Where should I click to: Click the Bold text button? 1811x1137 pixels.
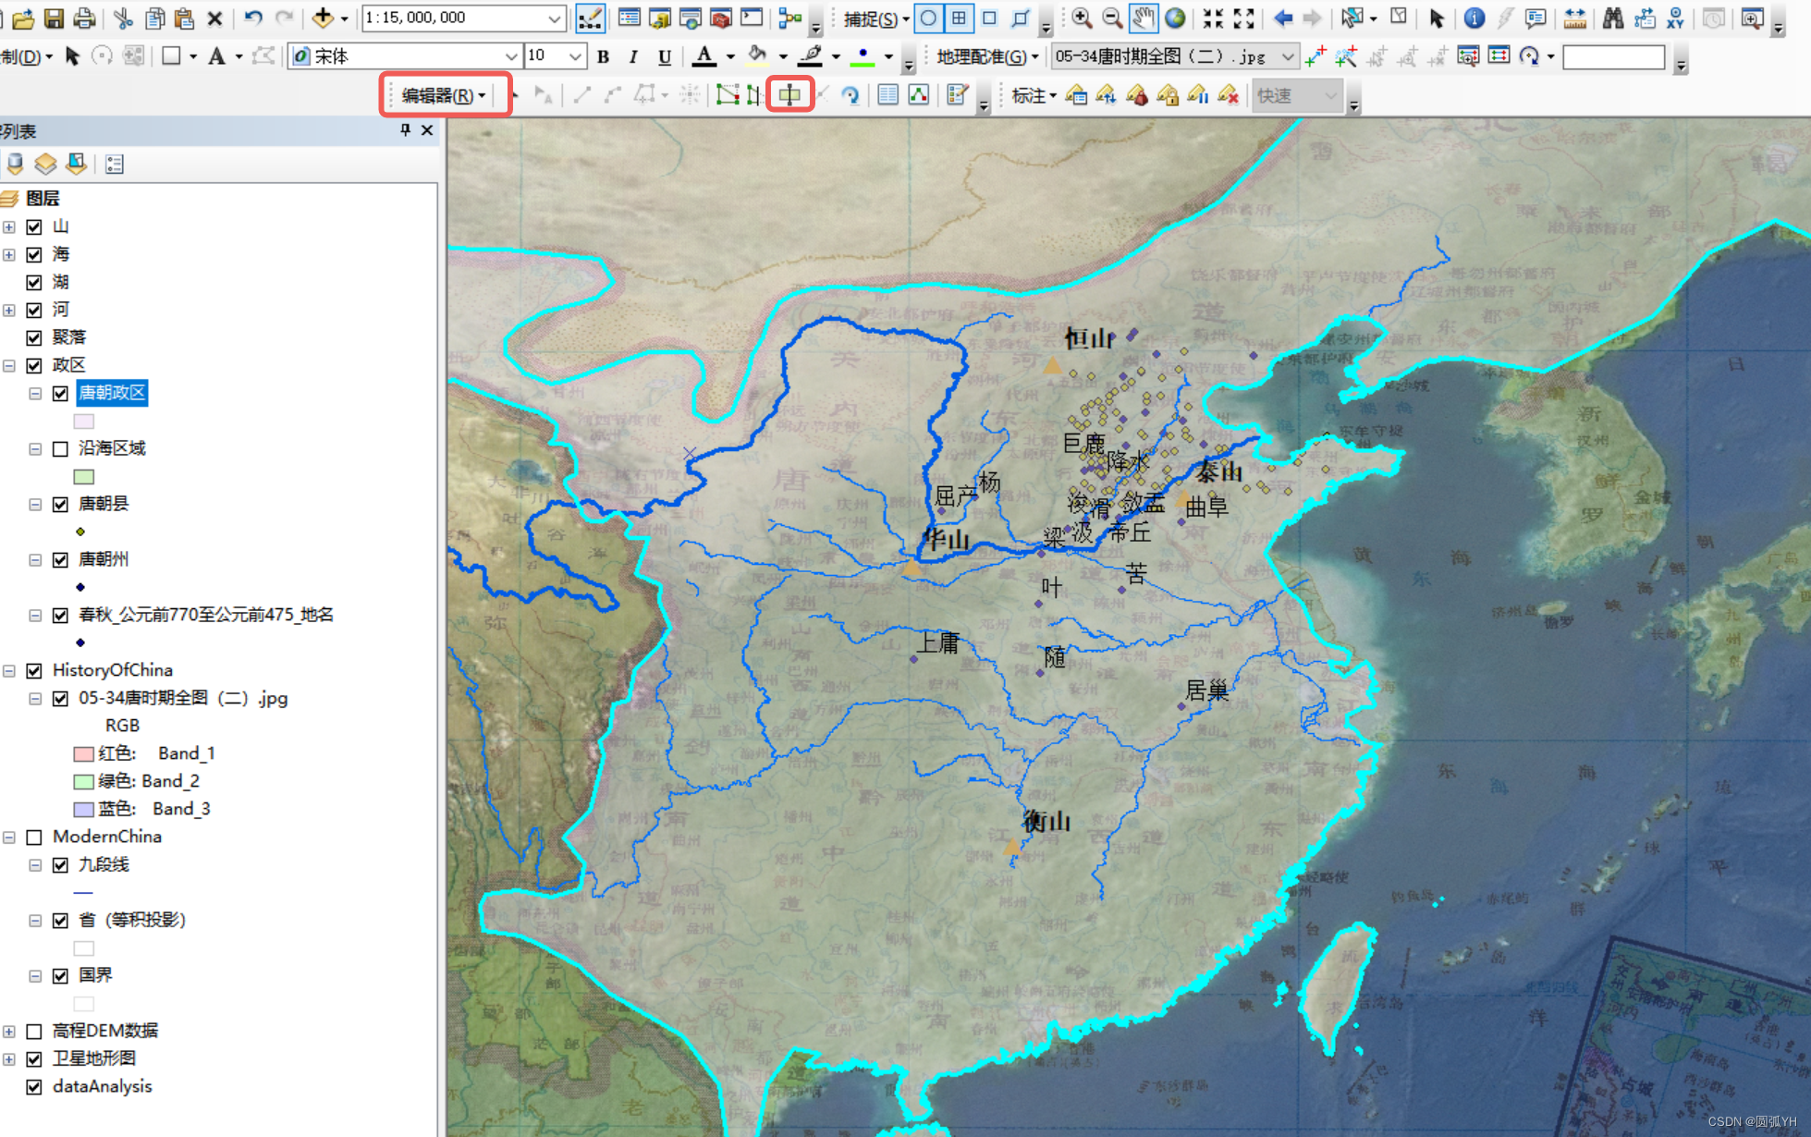pyautogui.click(x=603, y=56)
